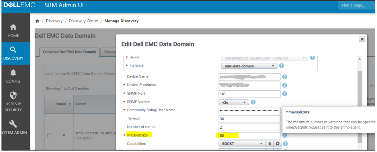Click help icon beside SNMP Port

coord(284,94)
